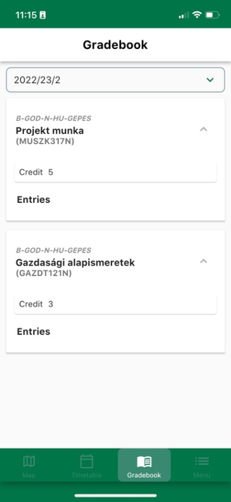Switch to the Timetable tab label

pyautogui.click(x=86, y=475)
